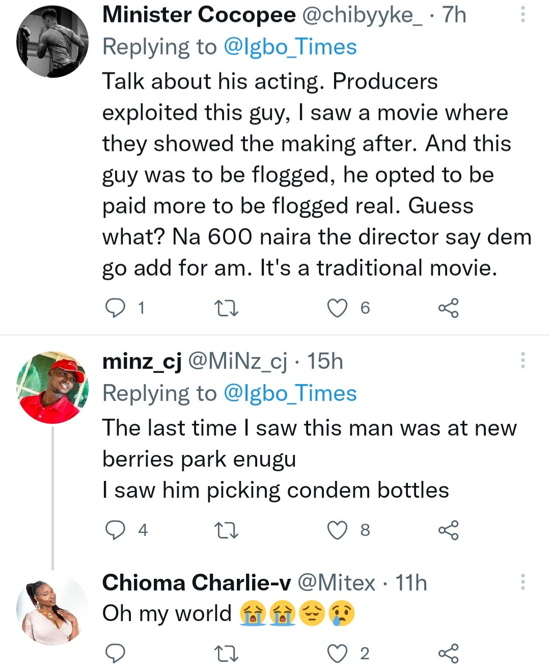Retweet Chioma Charlie-v's tweet
Screen dimensions: 550x672
[x=226, y=654]
